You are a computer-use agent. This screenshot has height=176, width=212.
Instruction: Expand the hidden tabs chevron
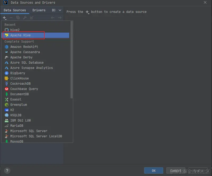[60, 10]
